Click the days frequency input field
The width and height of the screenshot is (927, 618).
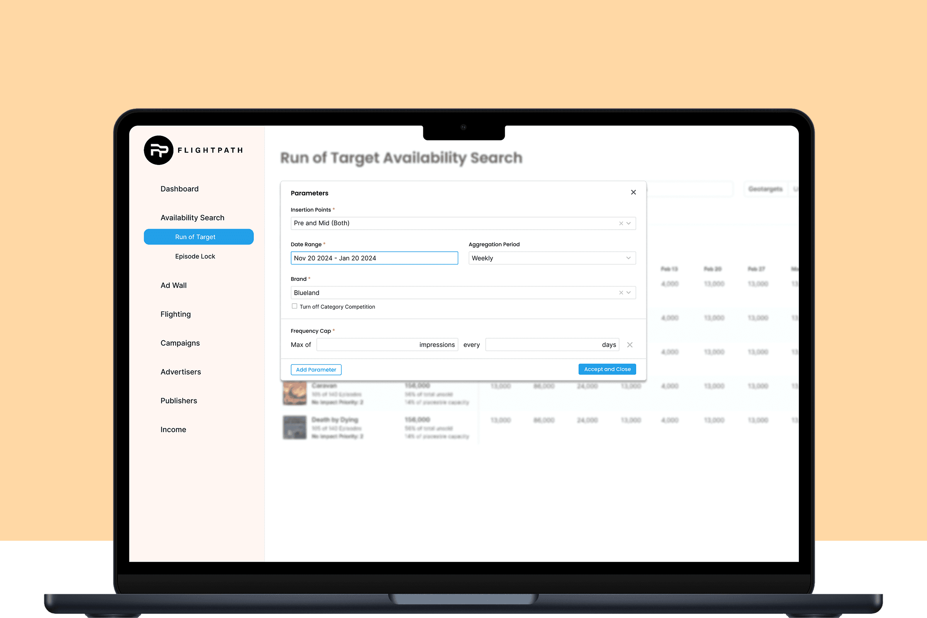coord(542,345)
